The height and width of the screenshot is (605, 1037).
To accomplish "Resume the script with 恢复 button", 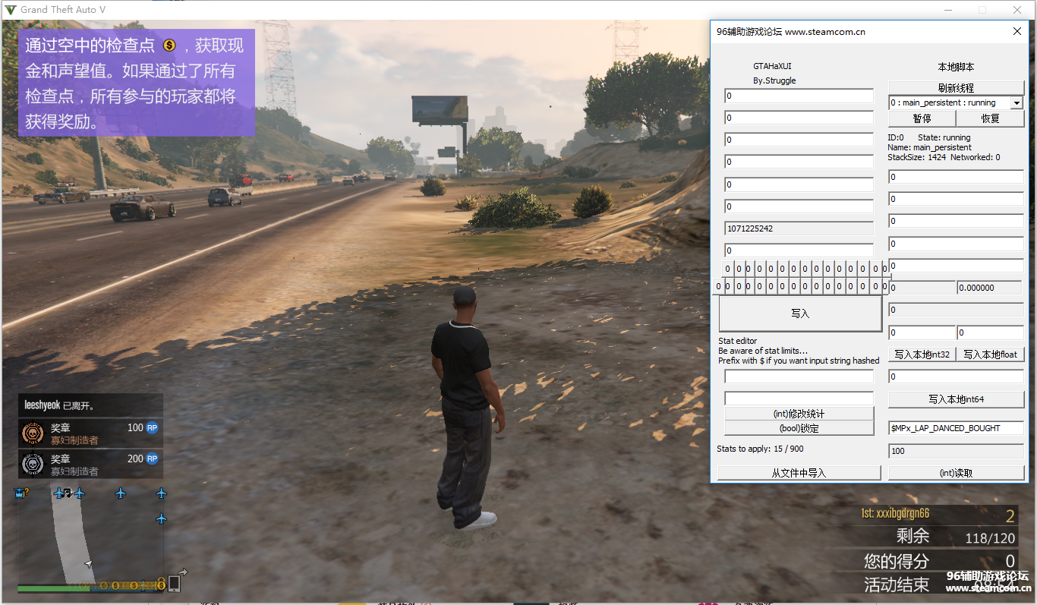I will [990, 118].
